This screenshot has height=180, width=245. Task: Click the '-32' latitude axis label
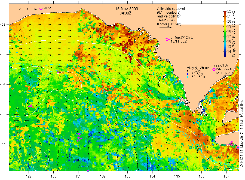pos(3,25)
